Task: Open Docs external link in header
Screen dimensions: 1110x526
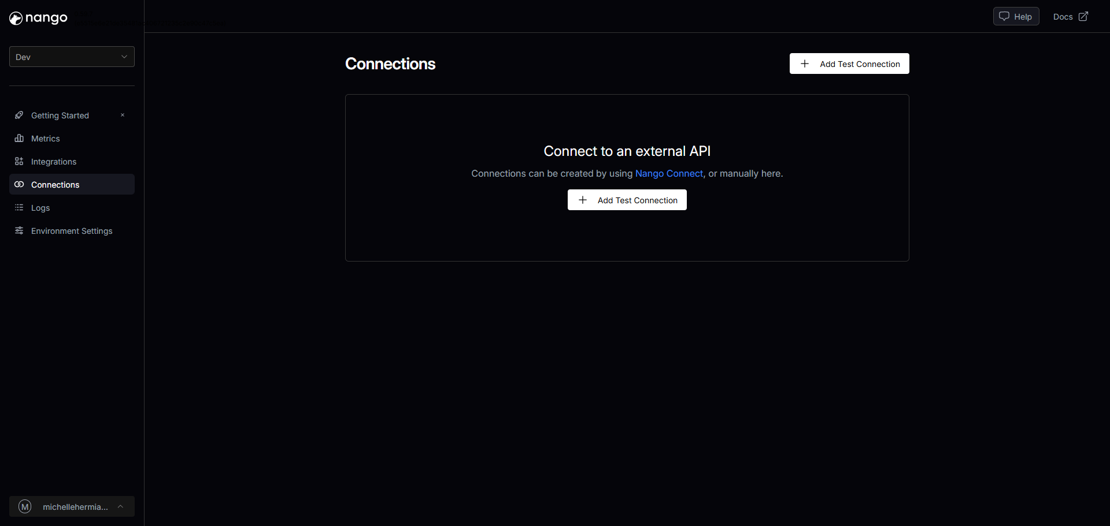Action: 1070,17
